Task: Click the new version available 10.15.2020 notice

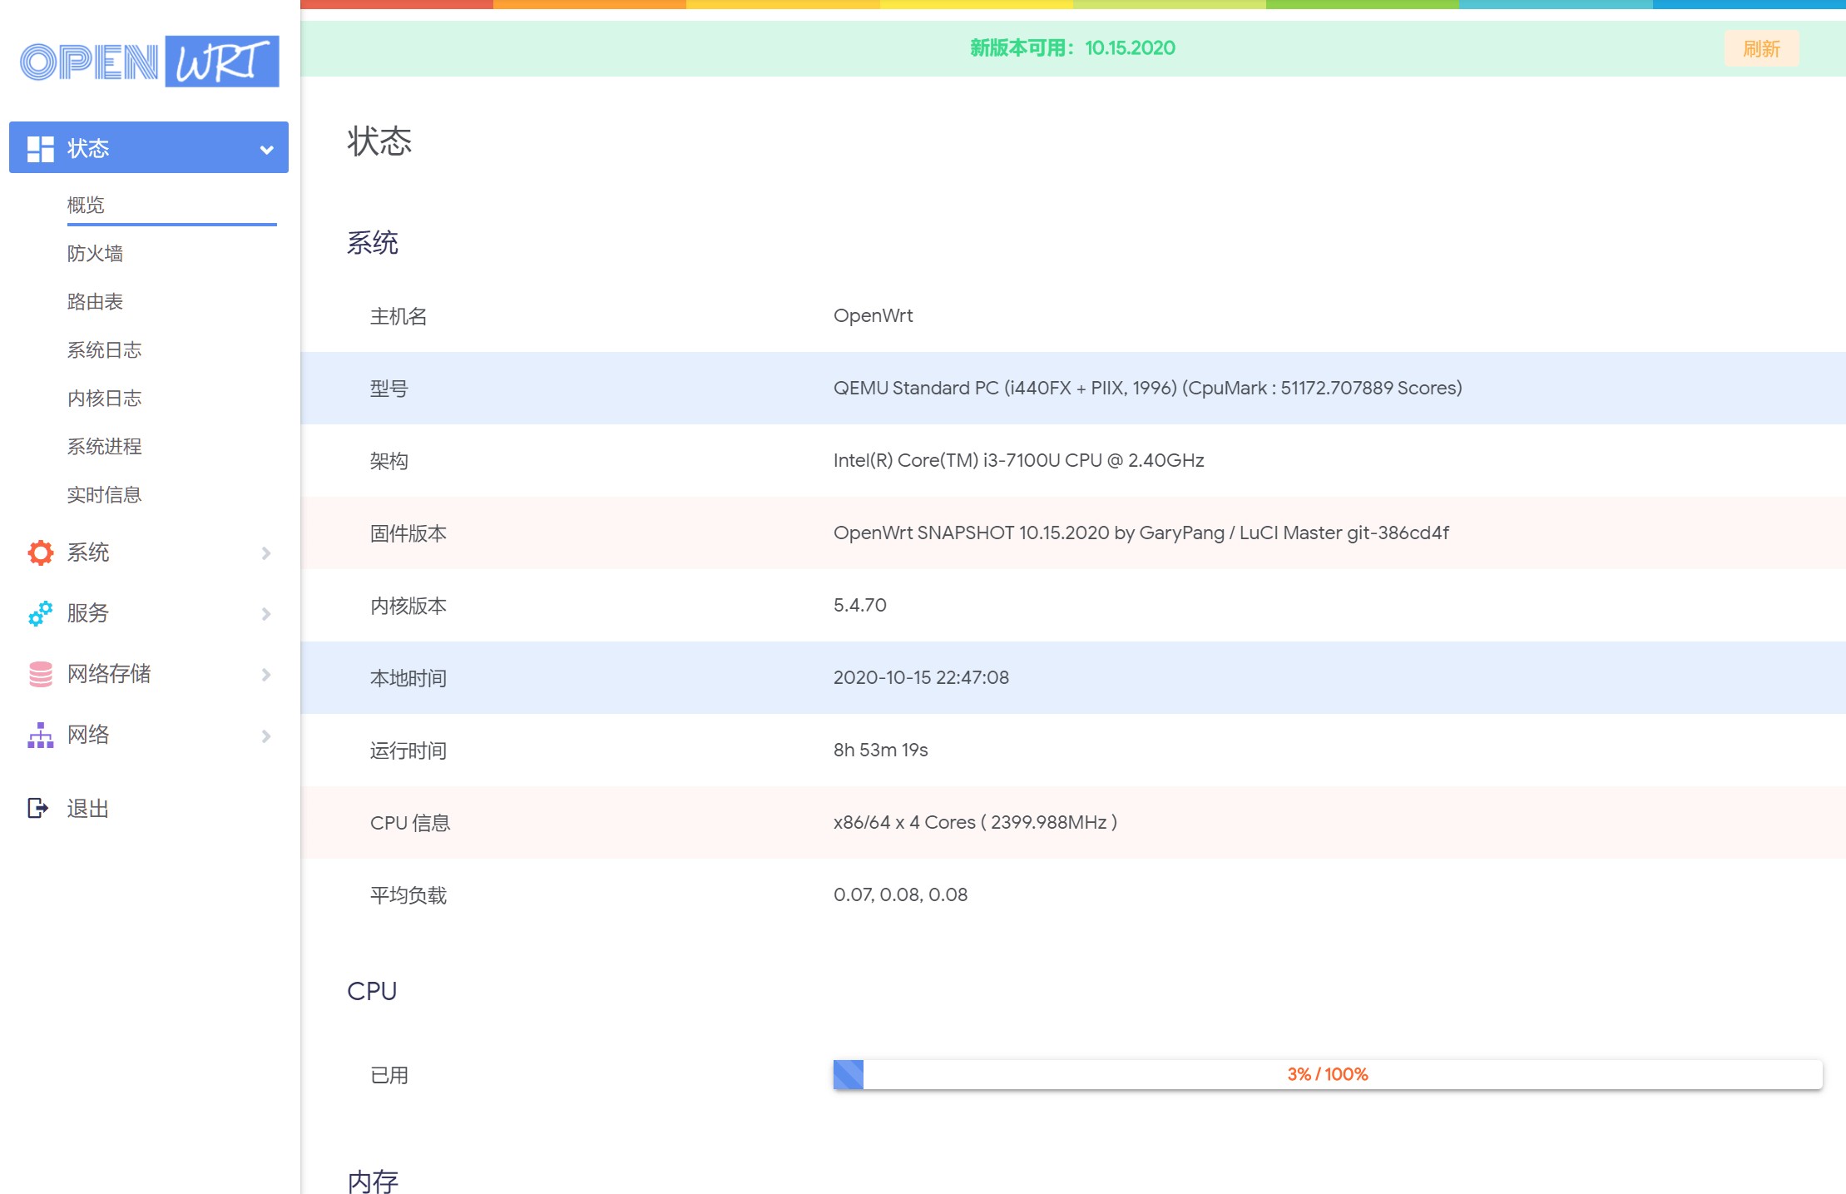Action: pos(1072,48)
